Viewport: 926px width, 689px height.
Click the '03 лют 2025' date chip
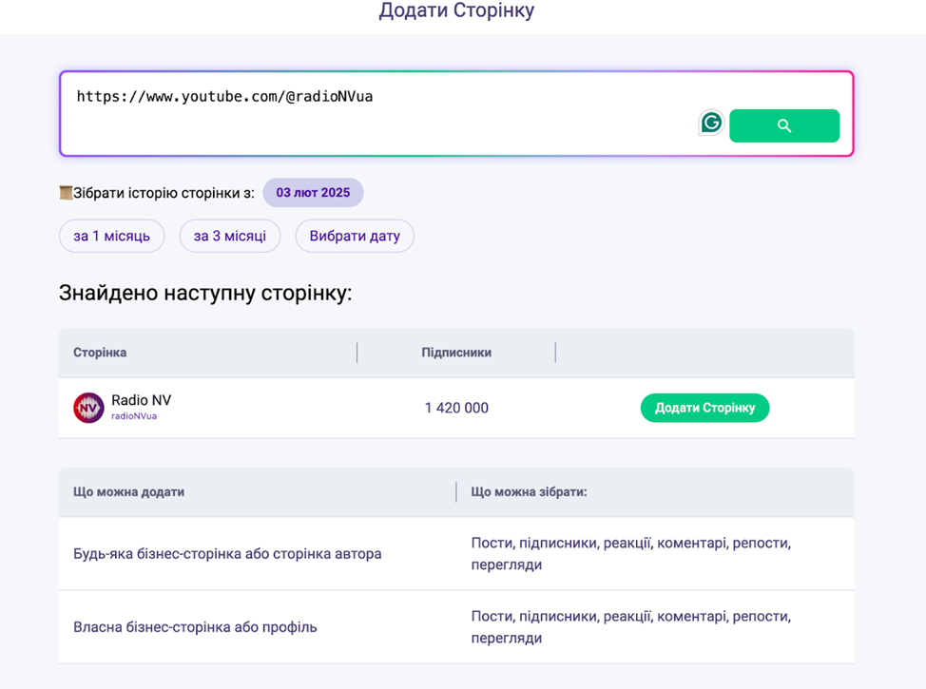click(313, 193)
